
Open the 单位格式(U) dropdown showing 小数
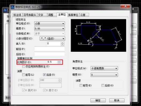point(50,24)
